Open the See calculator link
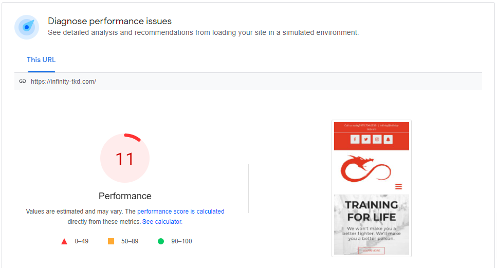Viewport: 497px width, 268px height. (x=162, y=222)
